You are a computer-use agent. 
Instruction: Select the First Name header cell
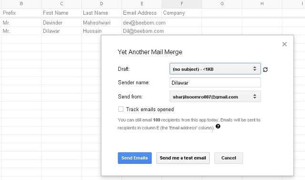(61, 13)
